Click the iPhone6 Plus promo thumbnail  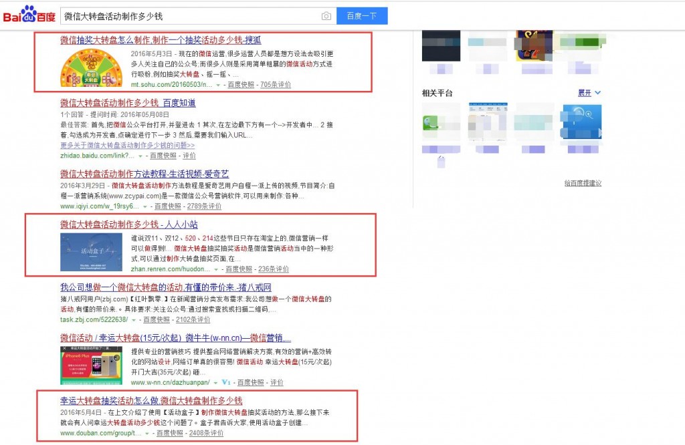point(91,365)
